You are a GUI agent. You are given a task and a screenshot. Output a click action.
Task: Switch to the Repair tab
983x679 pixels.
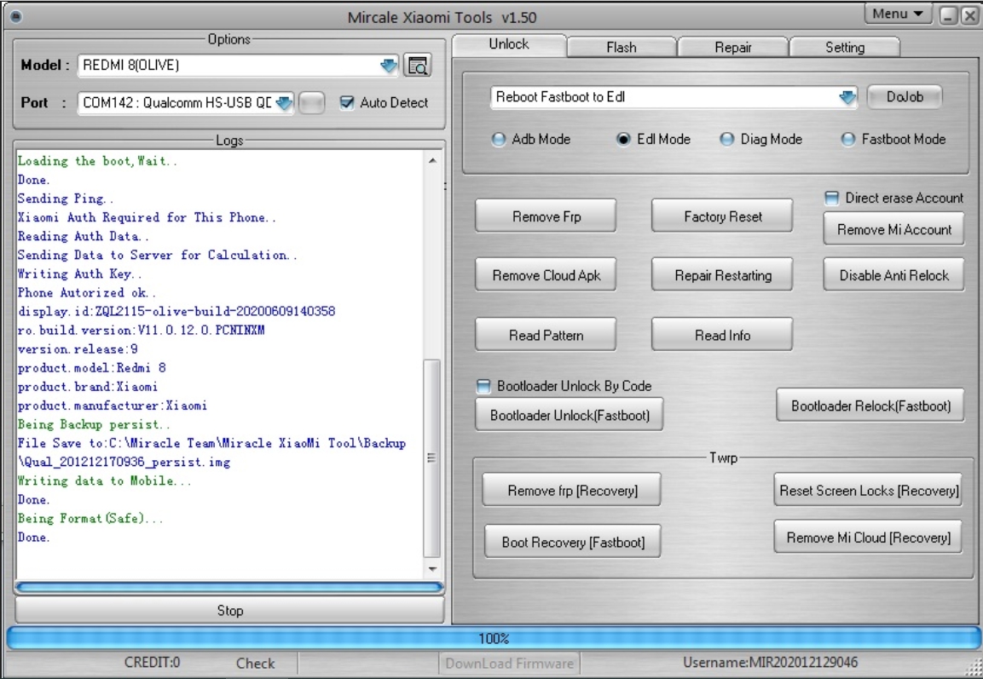[x=733, y=47]
